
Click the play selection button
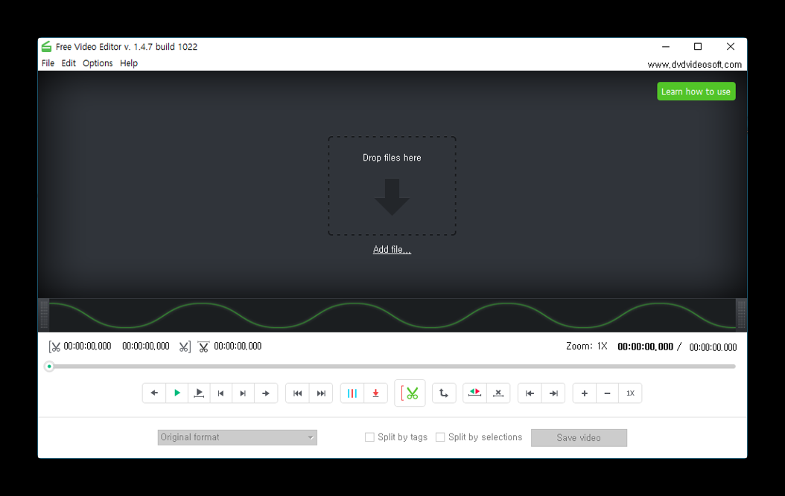coord(199,393)
